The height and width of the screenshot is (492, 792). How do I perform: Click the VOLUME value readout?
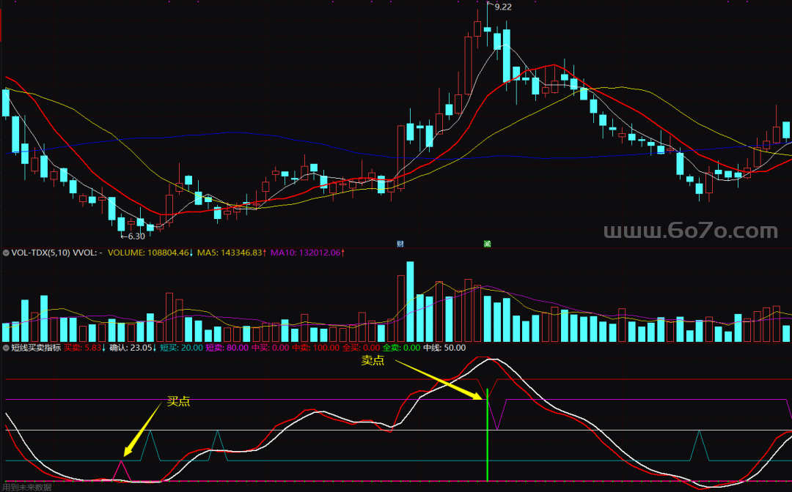[x=149, y=253]
